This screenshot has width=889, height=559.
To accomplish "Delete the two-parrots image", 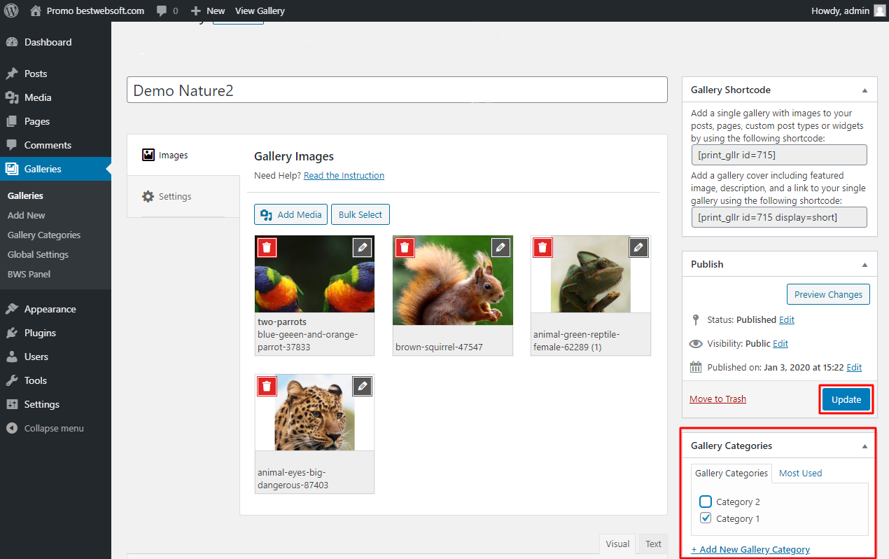I will [267, 248].
